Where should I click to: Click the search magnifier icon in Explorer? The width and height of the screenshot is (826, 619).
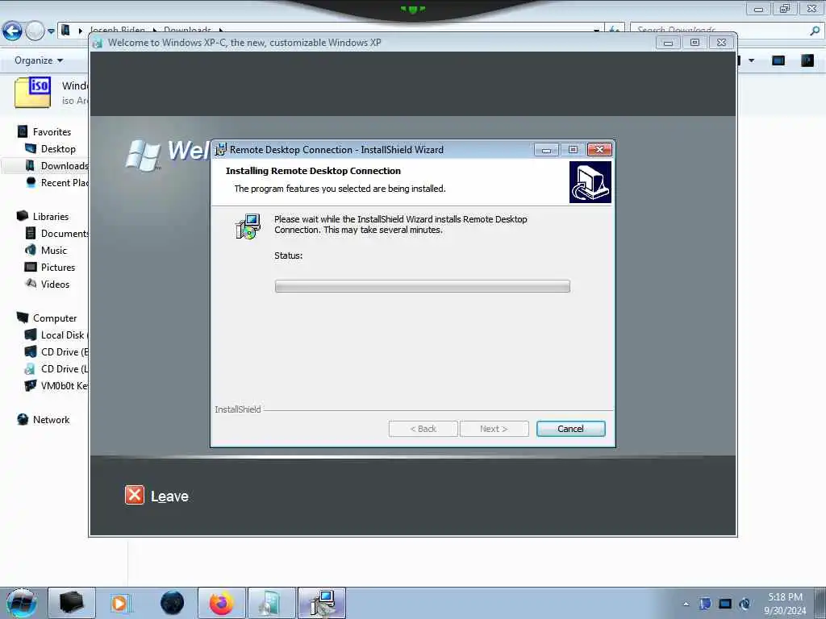[x=815, y=31]
